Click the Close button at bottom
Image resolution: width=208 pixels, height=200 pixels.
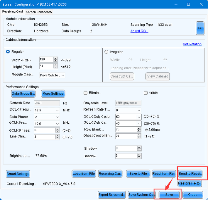(193, 195)
